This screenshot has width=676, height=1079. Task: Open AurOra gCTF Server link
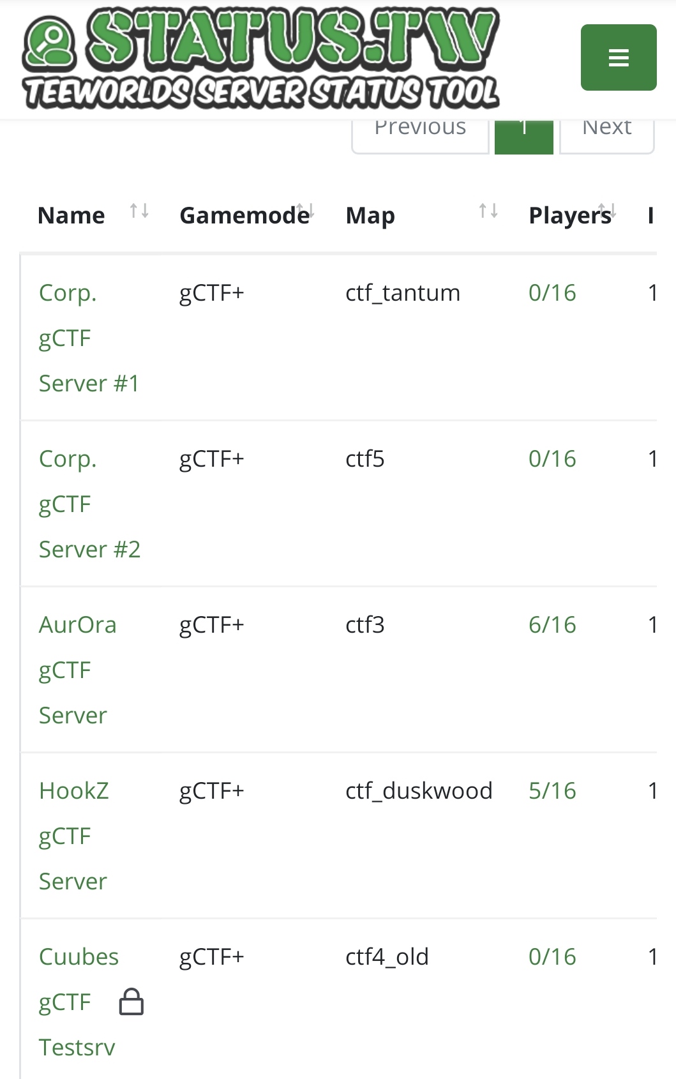(77, 670)
